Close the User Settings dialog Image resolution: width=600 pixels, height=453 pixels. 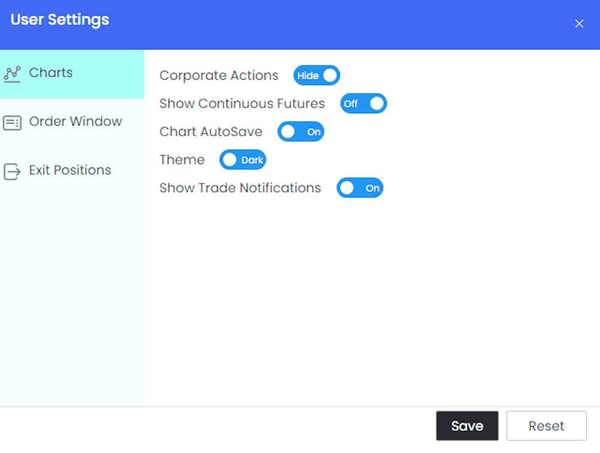click(579, 24)
